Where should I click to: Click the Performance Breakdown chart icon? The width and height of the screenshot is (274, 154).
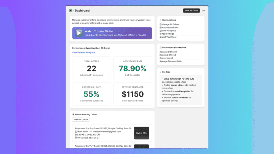[x=160, y=48]
